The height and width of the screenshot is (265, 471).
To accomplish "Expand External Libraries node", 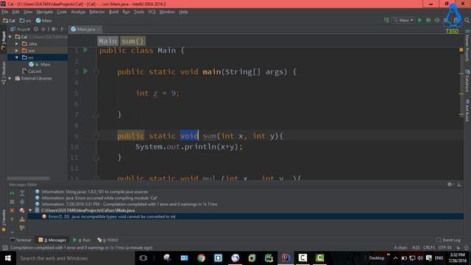I will (x=10, y=78).
